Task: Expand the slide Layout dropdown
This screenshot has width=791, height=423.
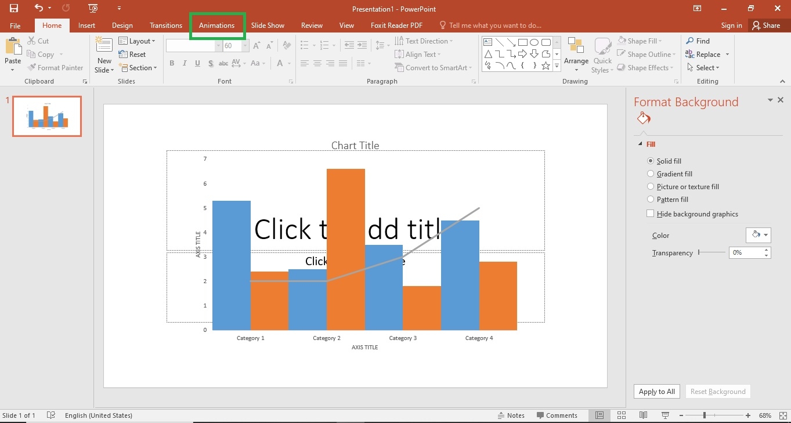Action: coord(137,41)
